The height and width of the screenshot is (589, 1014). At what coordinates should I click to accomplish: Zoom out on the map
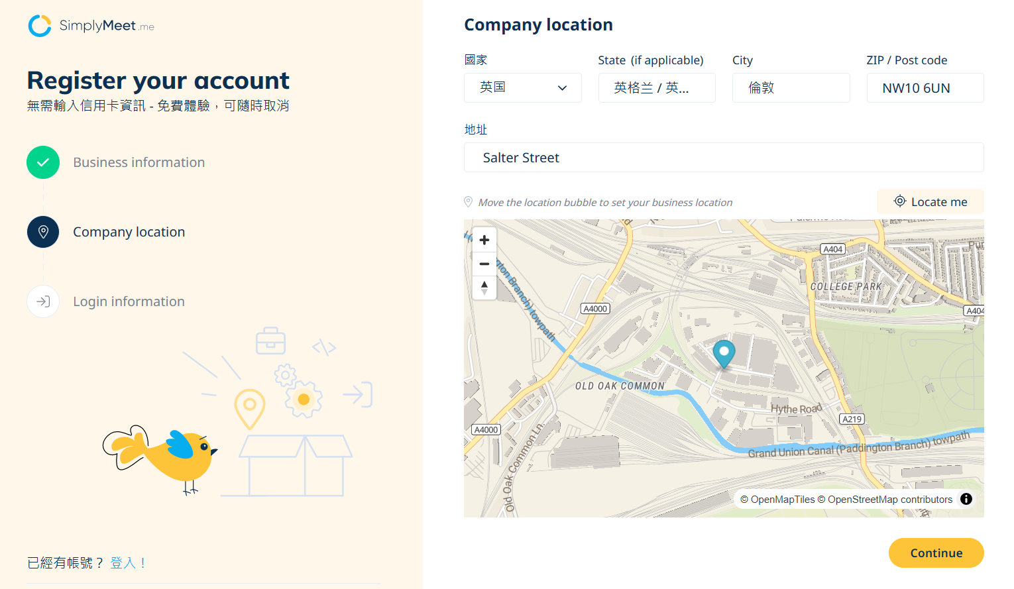pyautogui.click(x=484, y=264)
